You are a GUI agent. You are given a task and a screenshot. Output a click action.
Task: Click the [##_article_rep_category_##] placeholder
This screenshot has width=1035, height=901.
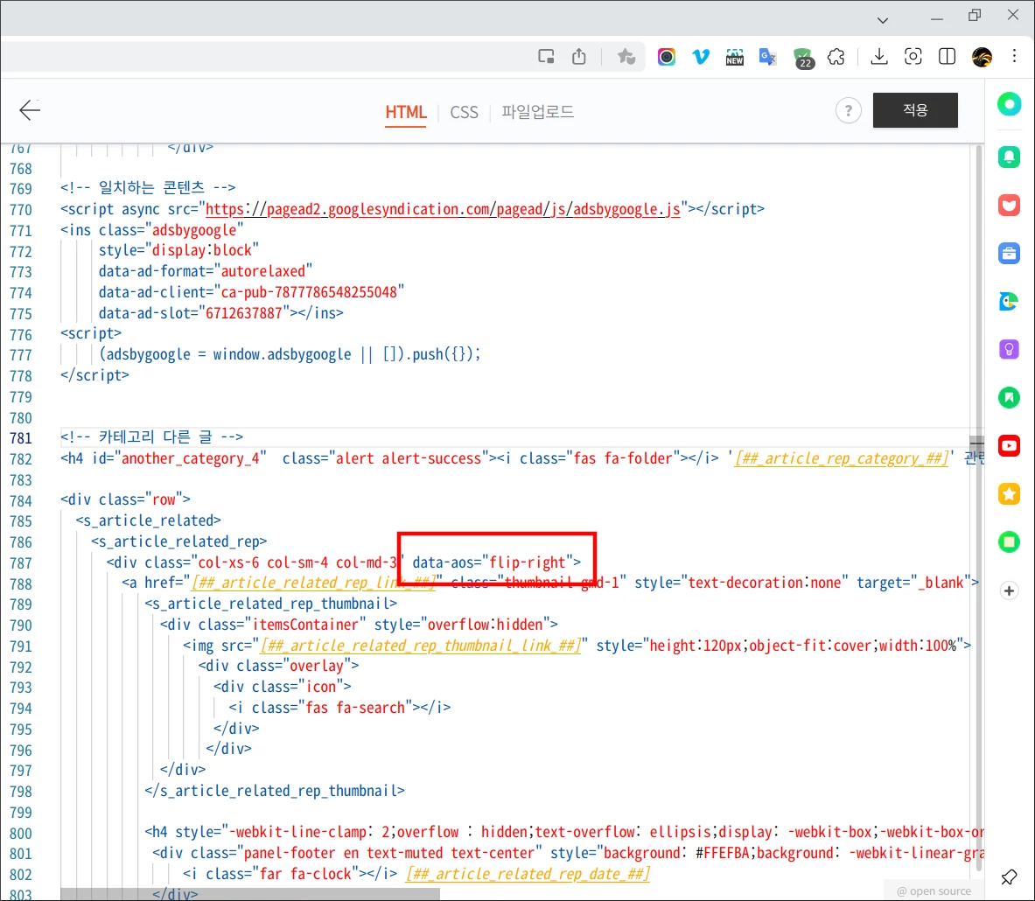point(843,458)
